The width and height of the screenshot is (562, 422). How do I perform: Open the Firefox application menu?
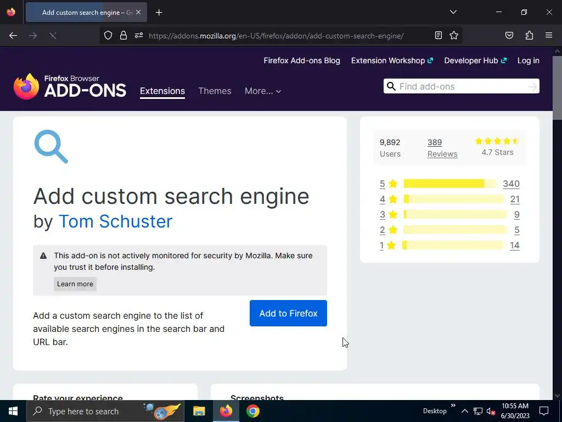(549, 35)
